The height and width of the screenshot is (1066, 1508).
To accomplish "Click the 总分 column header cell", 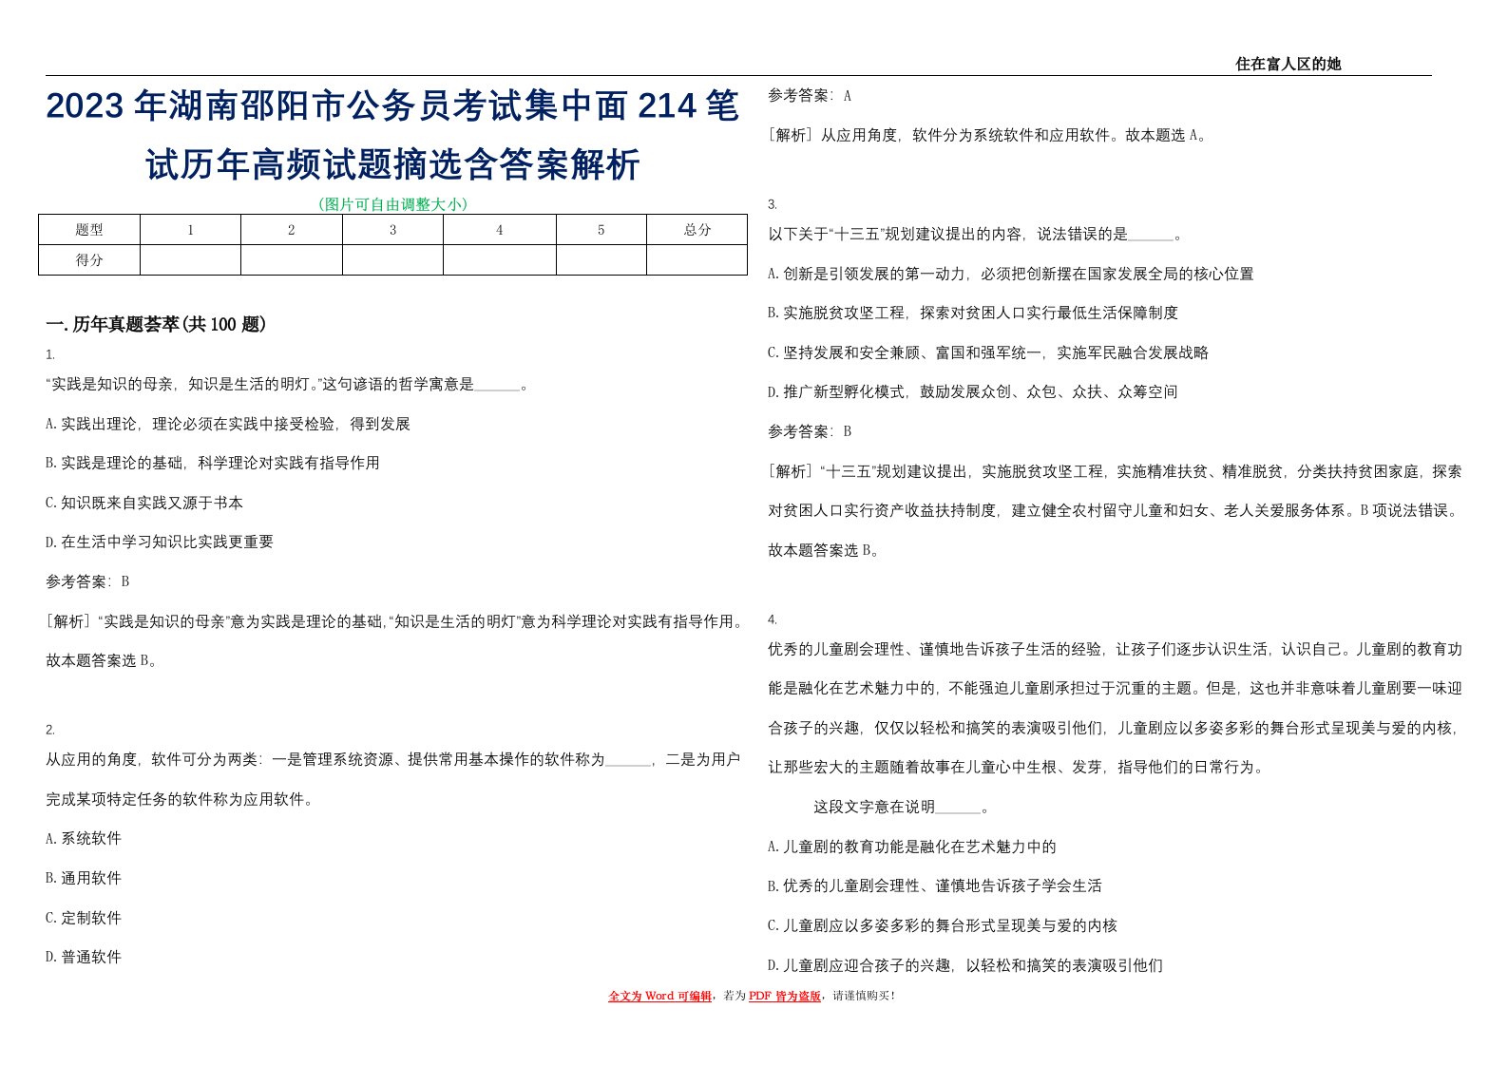I will point(697,230).
